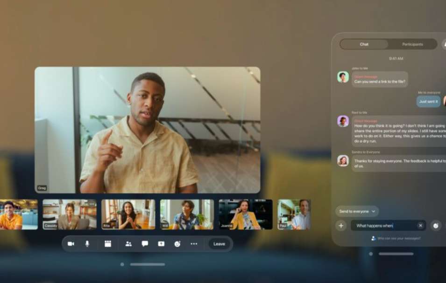The width and height of the screenshot is (446, 283).
Task: Select the Chat tab
Action: (x=364, y=44)
